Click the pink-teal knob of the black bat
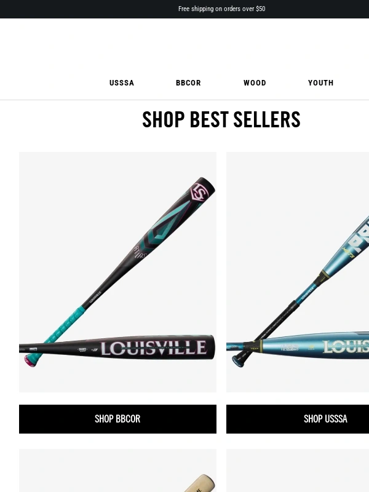Image resolution: width=369 pixels, height=492 pixels. (30, 362)
